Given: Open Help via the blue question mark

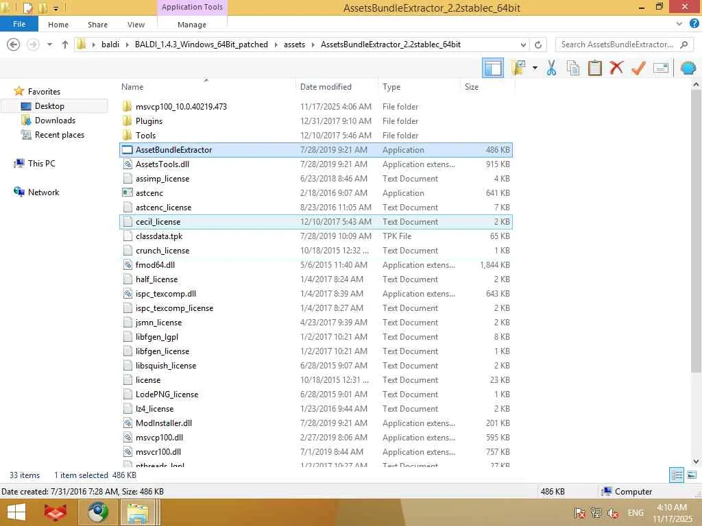Looking at the screenshot, I should pyautogui.click(x=694, y=24).
